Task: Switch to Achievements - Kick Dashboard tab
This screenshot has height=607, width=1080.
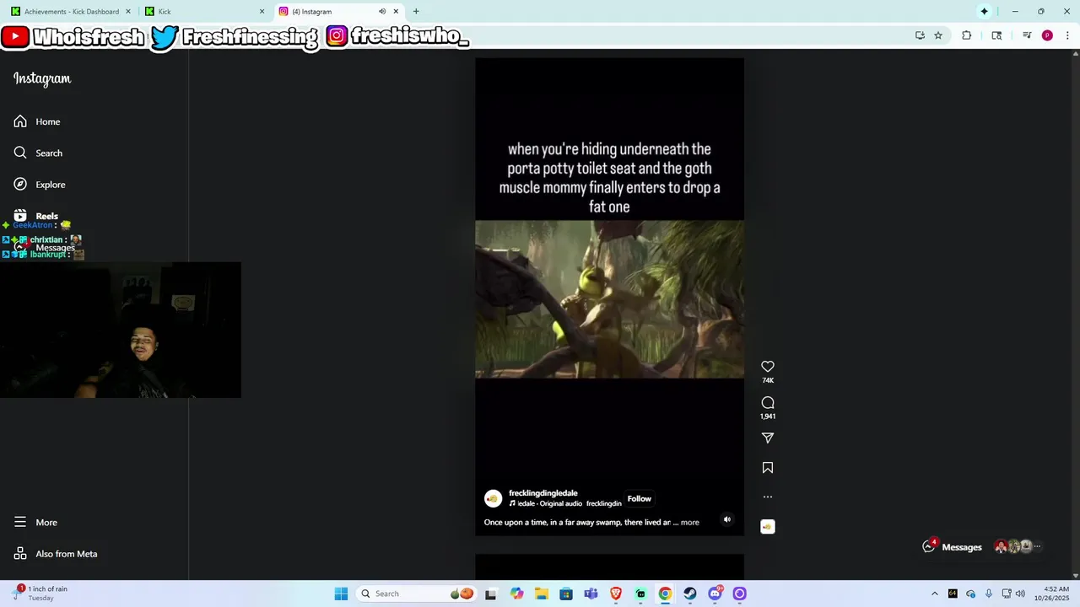Action: pyautogui.click(x=70, y=12)
